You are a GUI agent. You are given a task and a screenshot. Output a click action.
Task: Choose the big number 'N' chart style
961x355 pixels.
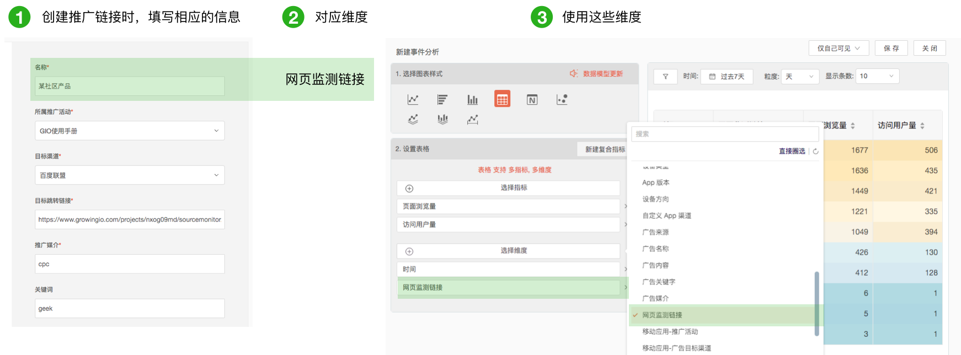[x=532, y=100]
